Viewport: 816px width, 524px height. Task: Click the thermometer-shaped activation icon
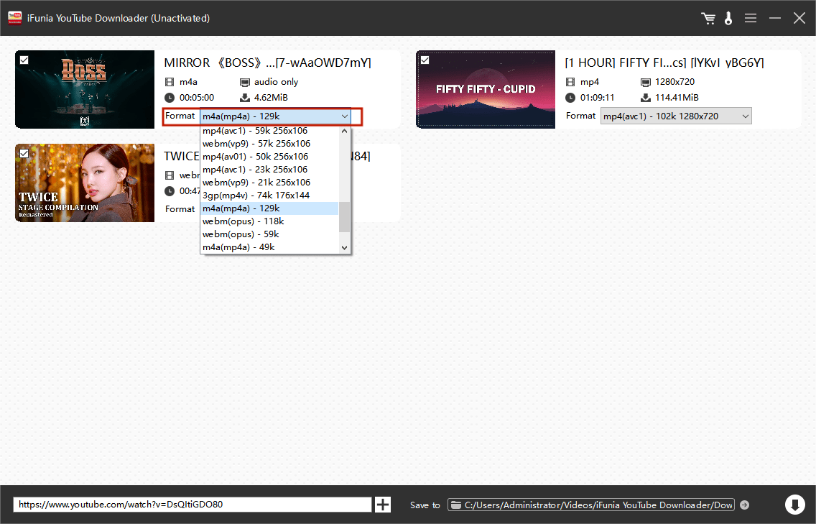coord(728,18)
